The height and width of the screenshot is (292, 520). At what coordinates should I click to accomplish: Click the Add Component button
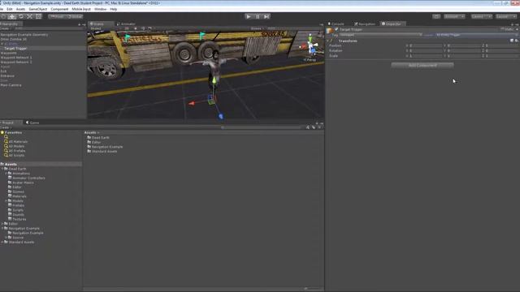(x=422, y=65)
